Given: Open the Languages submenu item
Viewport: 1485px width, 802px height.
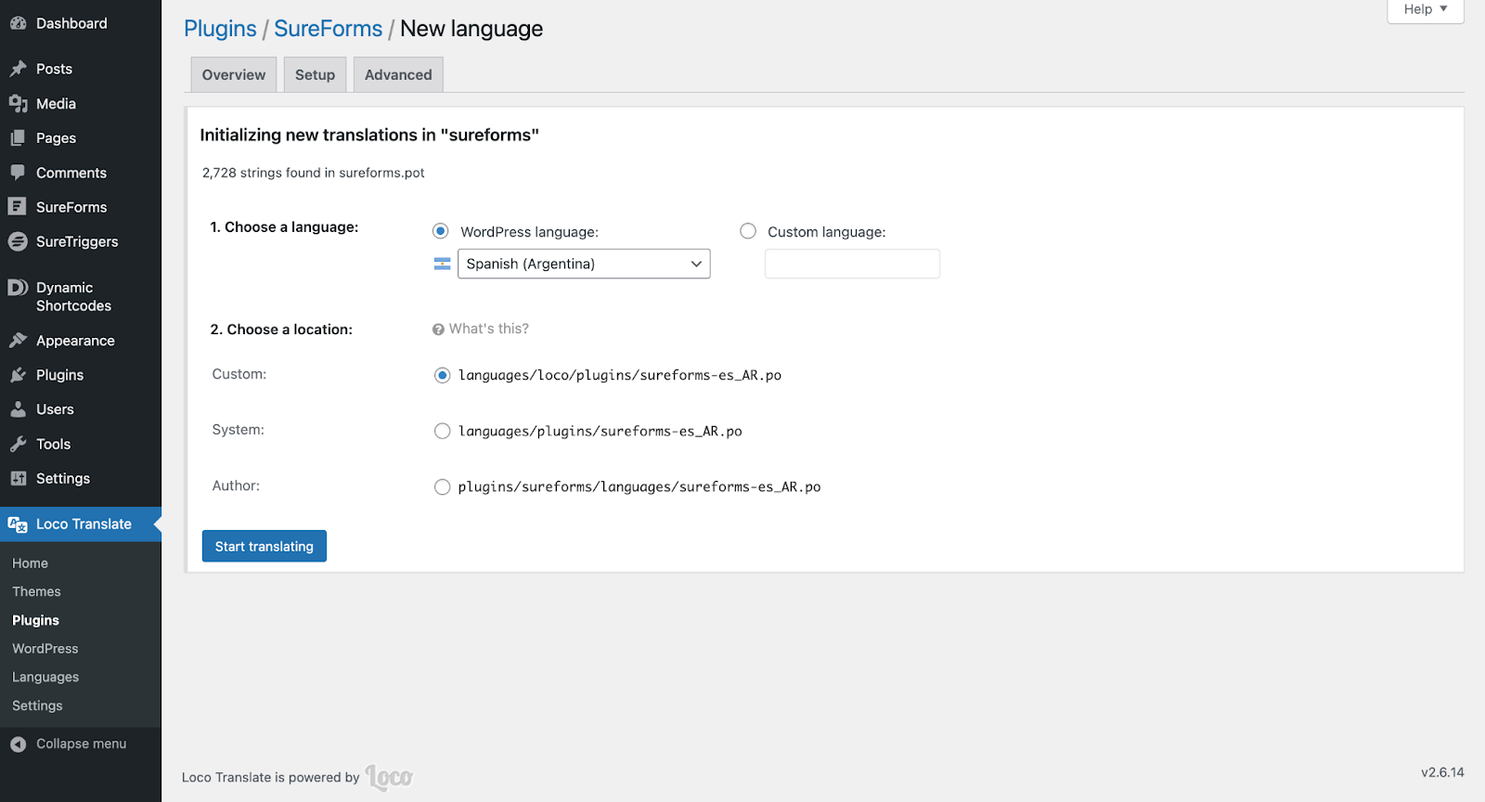Looking at the screenshot, I should coord(45,678).
